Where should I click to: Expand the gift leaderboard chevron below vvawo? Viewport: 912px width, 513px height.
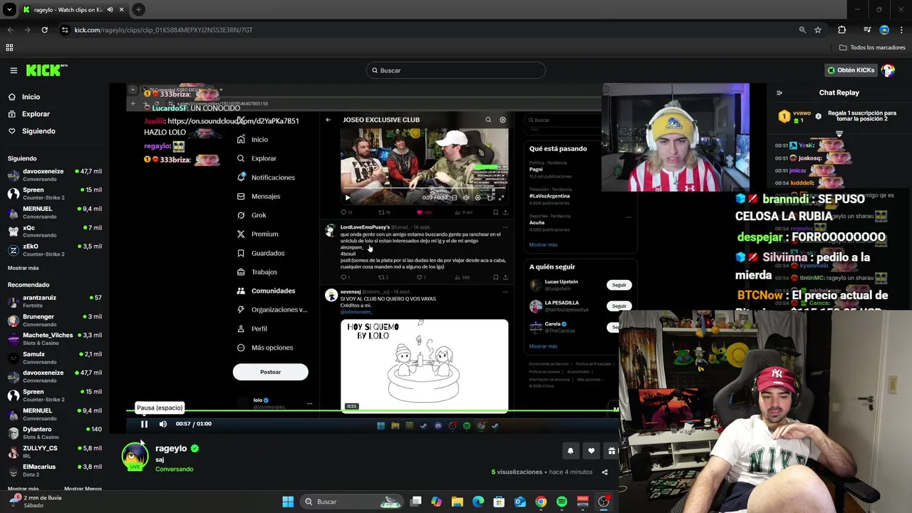point(839,133)
